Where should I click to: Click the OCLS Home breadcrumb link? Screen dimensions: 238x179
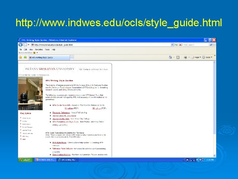click(x=24, y=75)
